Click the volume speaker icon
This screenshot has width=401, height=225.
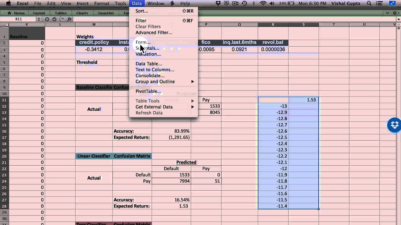pos(272,3)
